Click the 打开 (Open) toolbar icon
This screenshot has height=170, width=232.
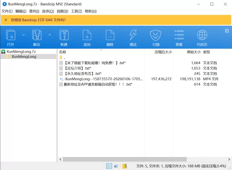point(10,35)
